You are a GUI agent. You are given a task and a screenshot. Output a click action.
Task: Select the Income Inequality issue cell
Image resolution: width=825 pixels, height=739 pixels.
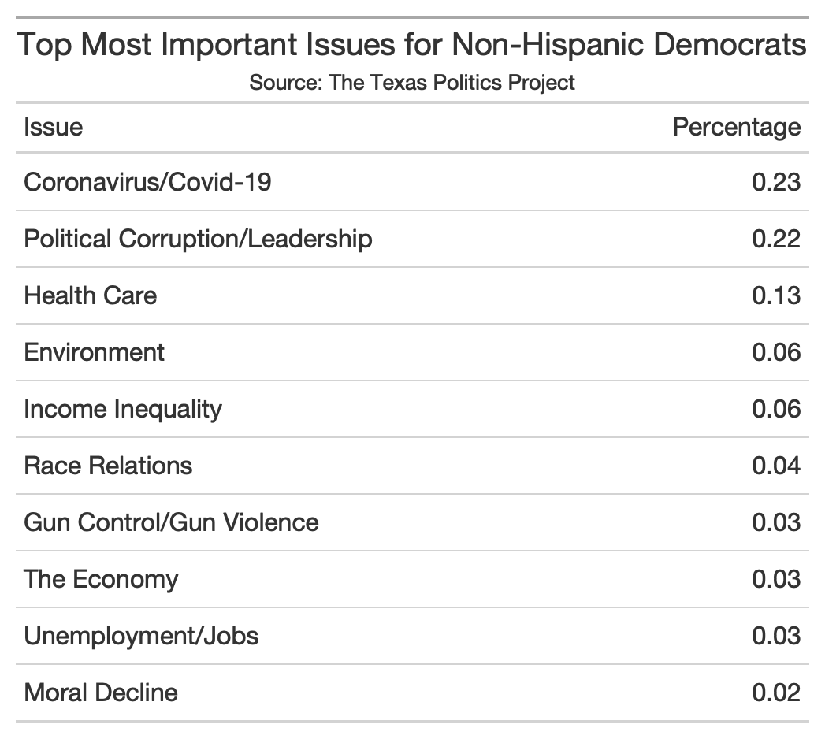pyautogui.click(x=123, y=409)
